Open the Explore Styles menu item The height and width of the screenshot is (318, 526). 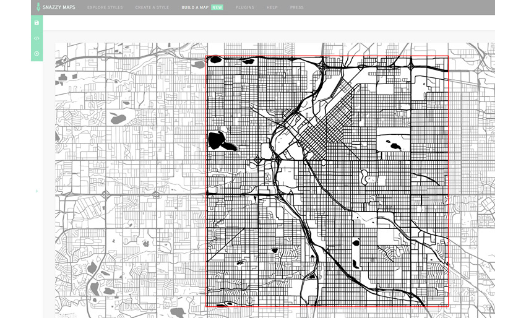point(105,7)
